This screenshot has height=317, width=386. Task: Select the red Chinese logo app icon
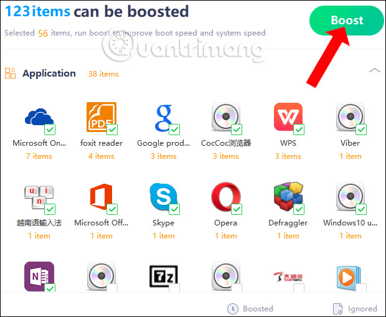tap(288, 277)
